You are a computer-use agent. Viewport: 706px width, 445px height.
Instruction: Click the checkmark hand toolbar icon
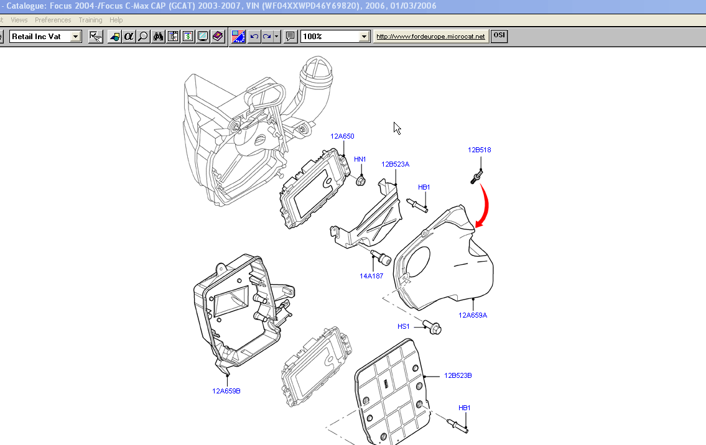pos(96,37)
